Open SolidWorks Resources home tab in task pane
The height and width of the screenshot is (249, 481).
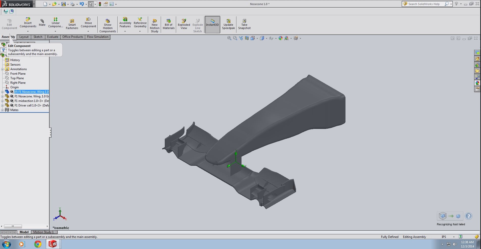pos(477,59)
